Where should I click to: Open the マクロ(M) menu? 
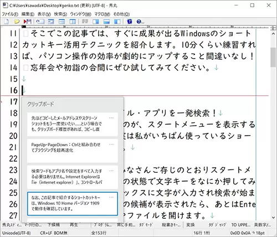(102, 14)
